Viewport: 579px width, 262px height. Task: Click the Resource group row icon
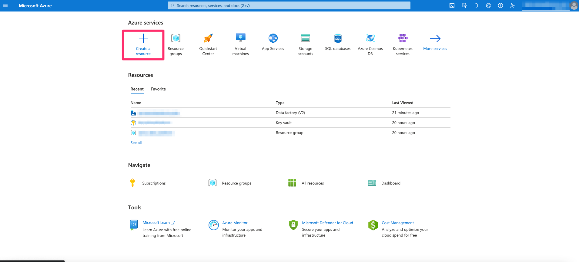tap(133, 133)
